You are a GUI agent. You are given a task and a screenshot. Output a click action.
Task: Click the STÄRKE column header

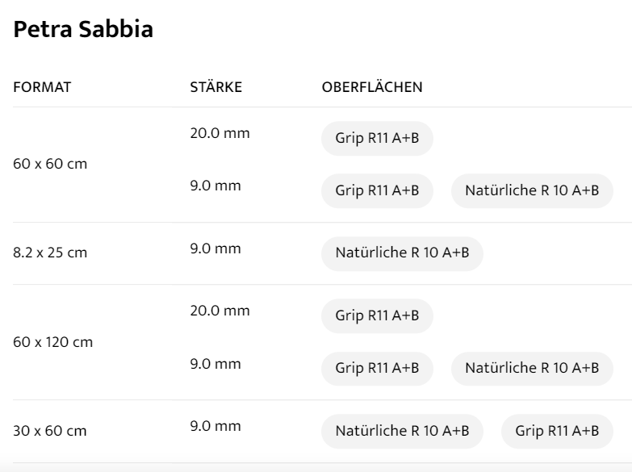tap(216, 87)
